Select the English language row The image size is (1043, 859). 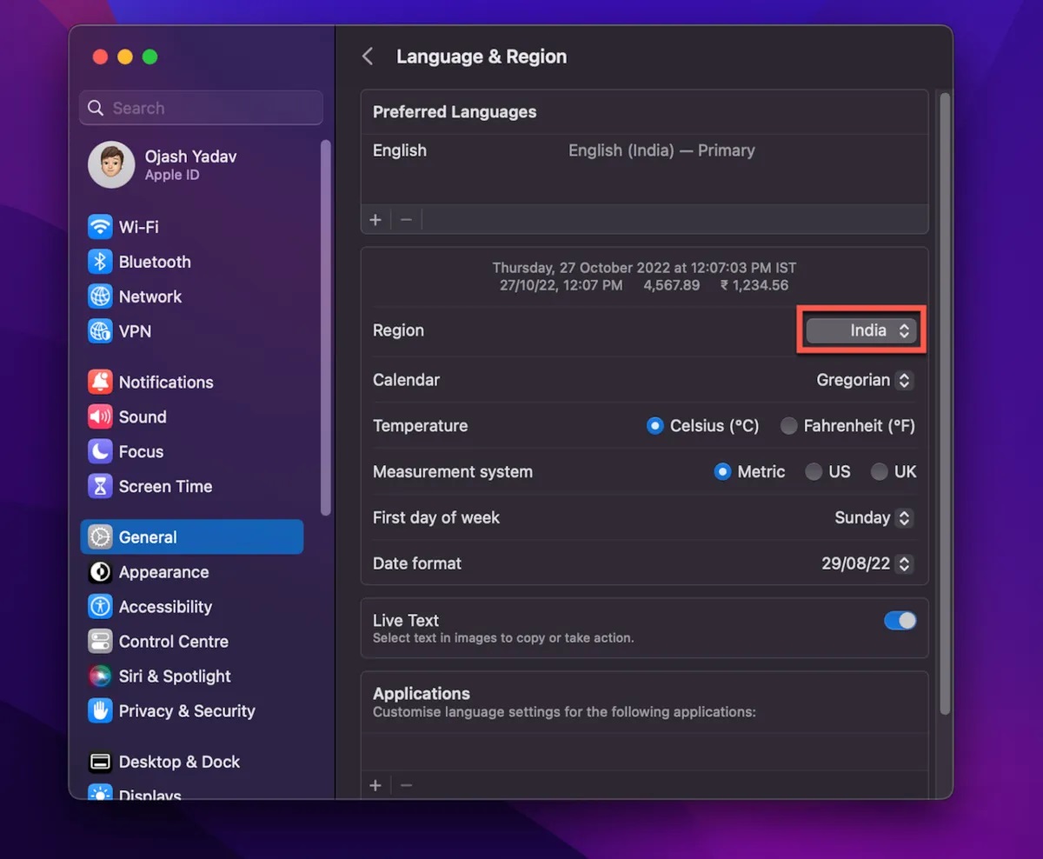pyautogui.click(x=644, y=150)
